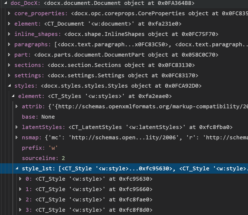The width and height of the screenshot is (248, 215).
Task: Expand style_lst item 2
Action: [20, 199]
